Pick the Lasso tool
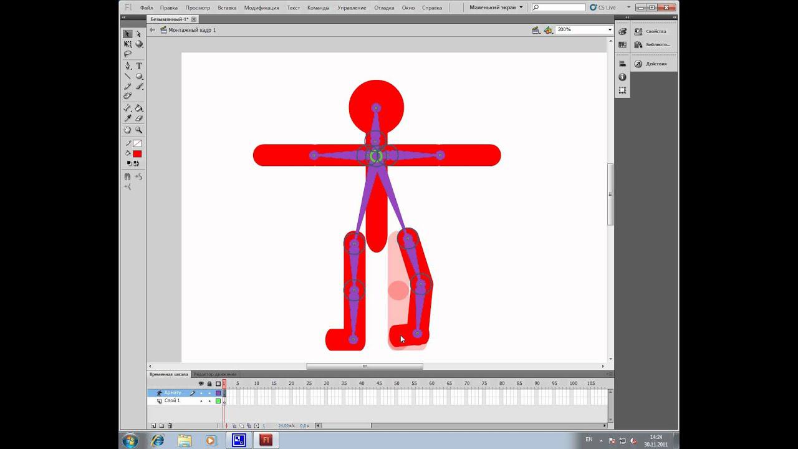The width and height of the screenshot is (798, 449). (127, 54)
